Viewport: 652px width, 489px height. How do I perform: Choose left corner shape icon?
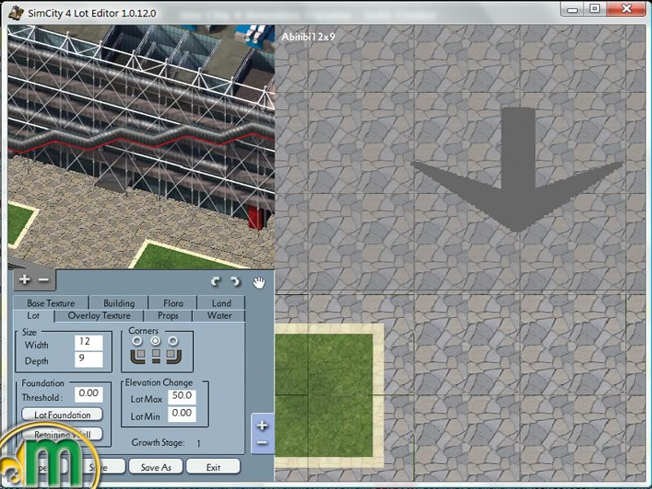[x=138, y=356]
